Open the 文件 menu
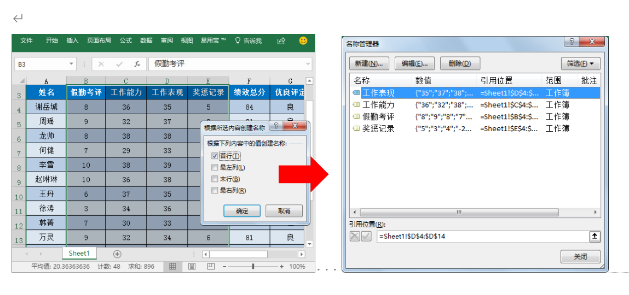This screenshot has width=629, height=295. 26,40
